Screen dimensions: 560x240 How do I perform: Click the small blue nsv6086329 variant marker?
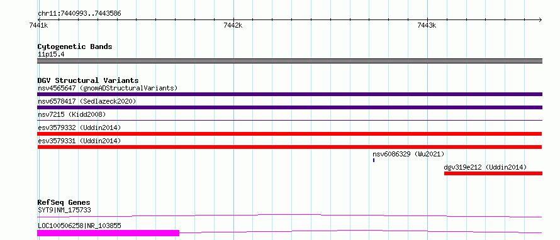point(374,160)
